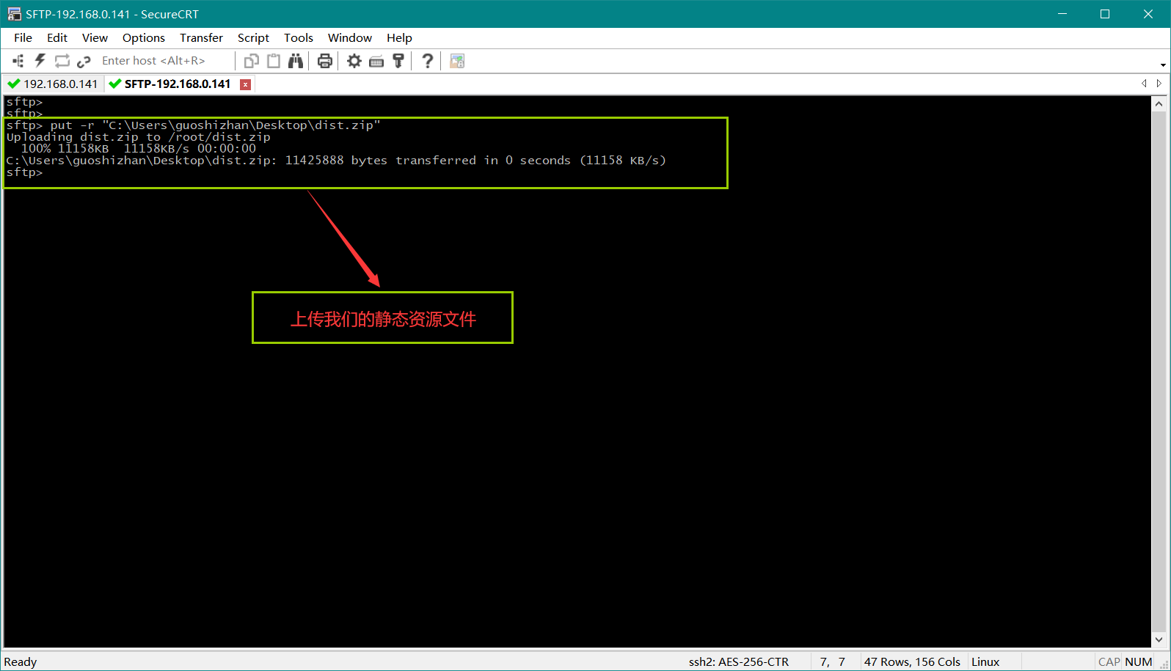Open the Script menu
Screen dimensions: 1171x671
point(253,37)
